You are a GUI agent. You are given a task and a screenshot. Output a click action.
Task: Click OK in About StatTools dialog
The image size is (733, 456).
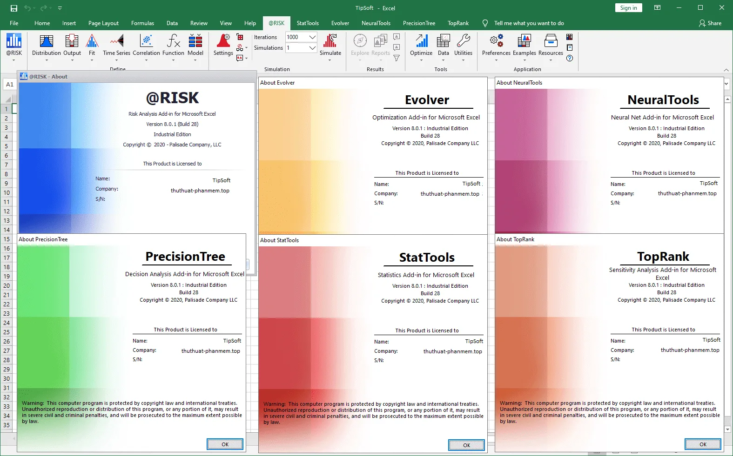466,445
